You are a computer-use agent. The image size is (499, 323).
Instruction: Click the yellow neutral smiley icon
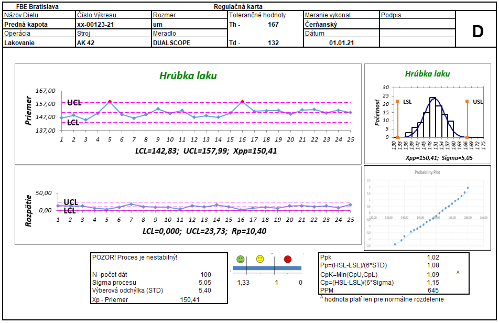pyautogui.click(x=260, y=259)
